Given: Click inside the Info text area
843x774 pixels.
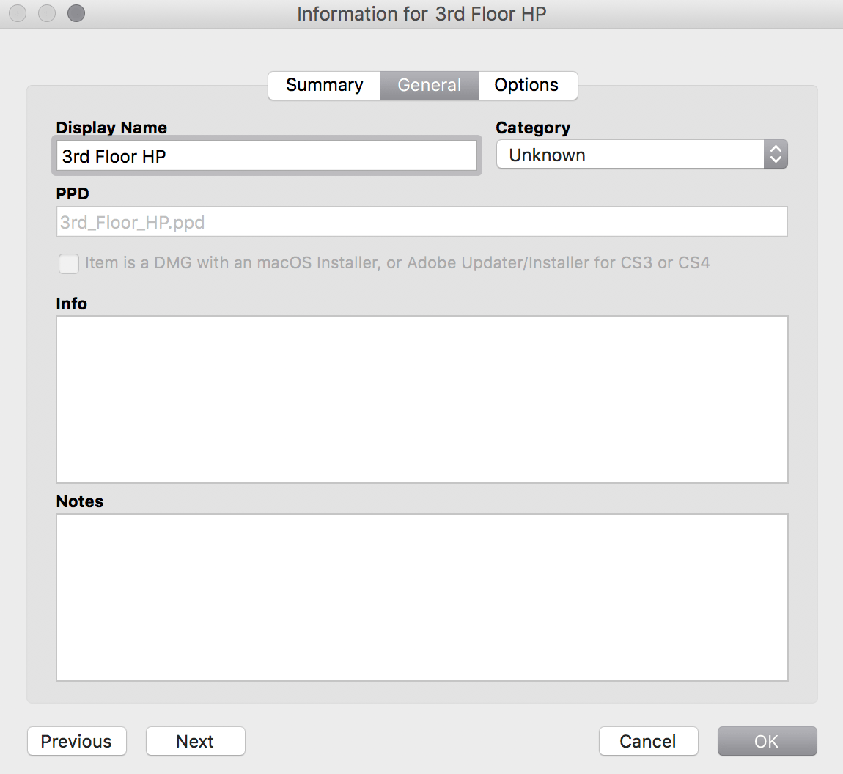Looking at the screenshot, I should pos(422,399).
